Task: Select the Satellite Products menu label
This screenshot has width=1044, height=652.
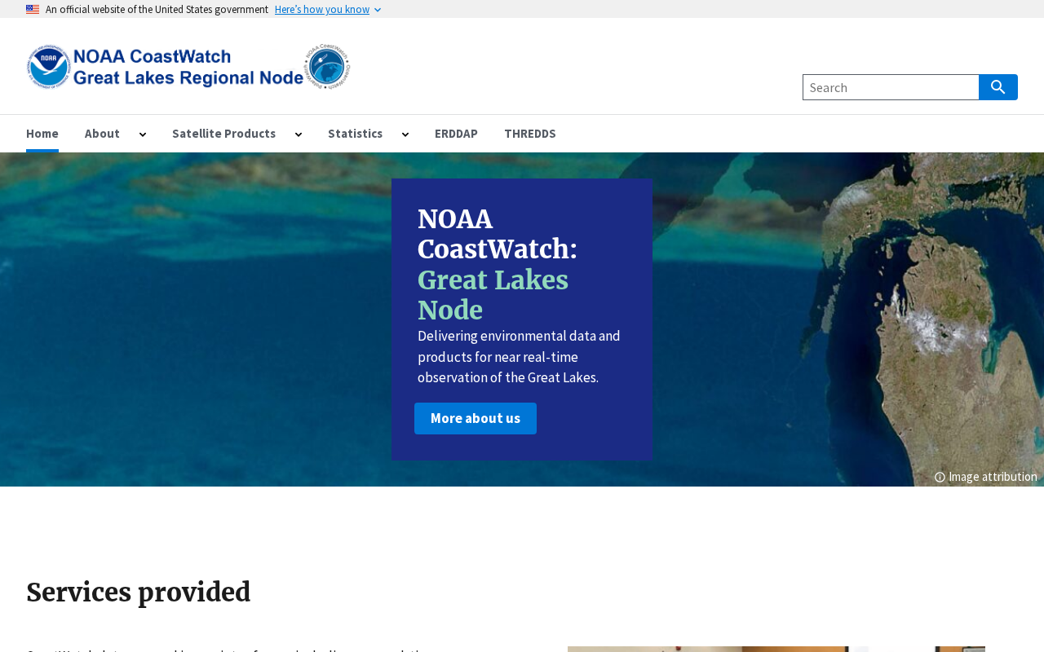Action: (223, 134)
